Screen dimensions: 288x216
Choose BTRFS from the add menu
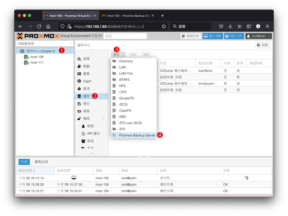coord(134,80)
